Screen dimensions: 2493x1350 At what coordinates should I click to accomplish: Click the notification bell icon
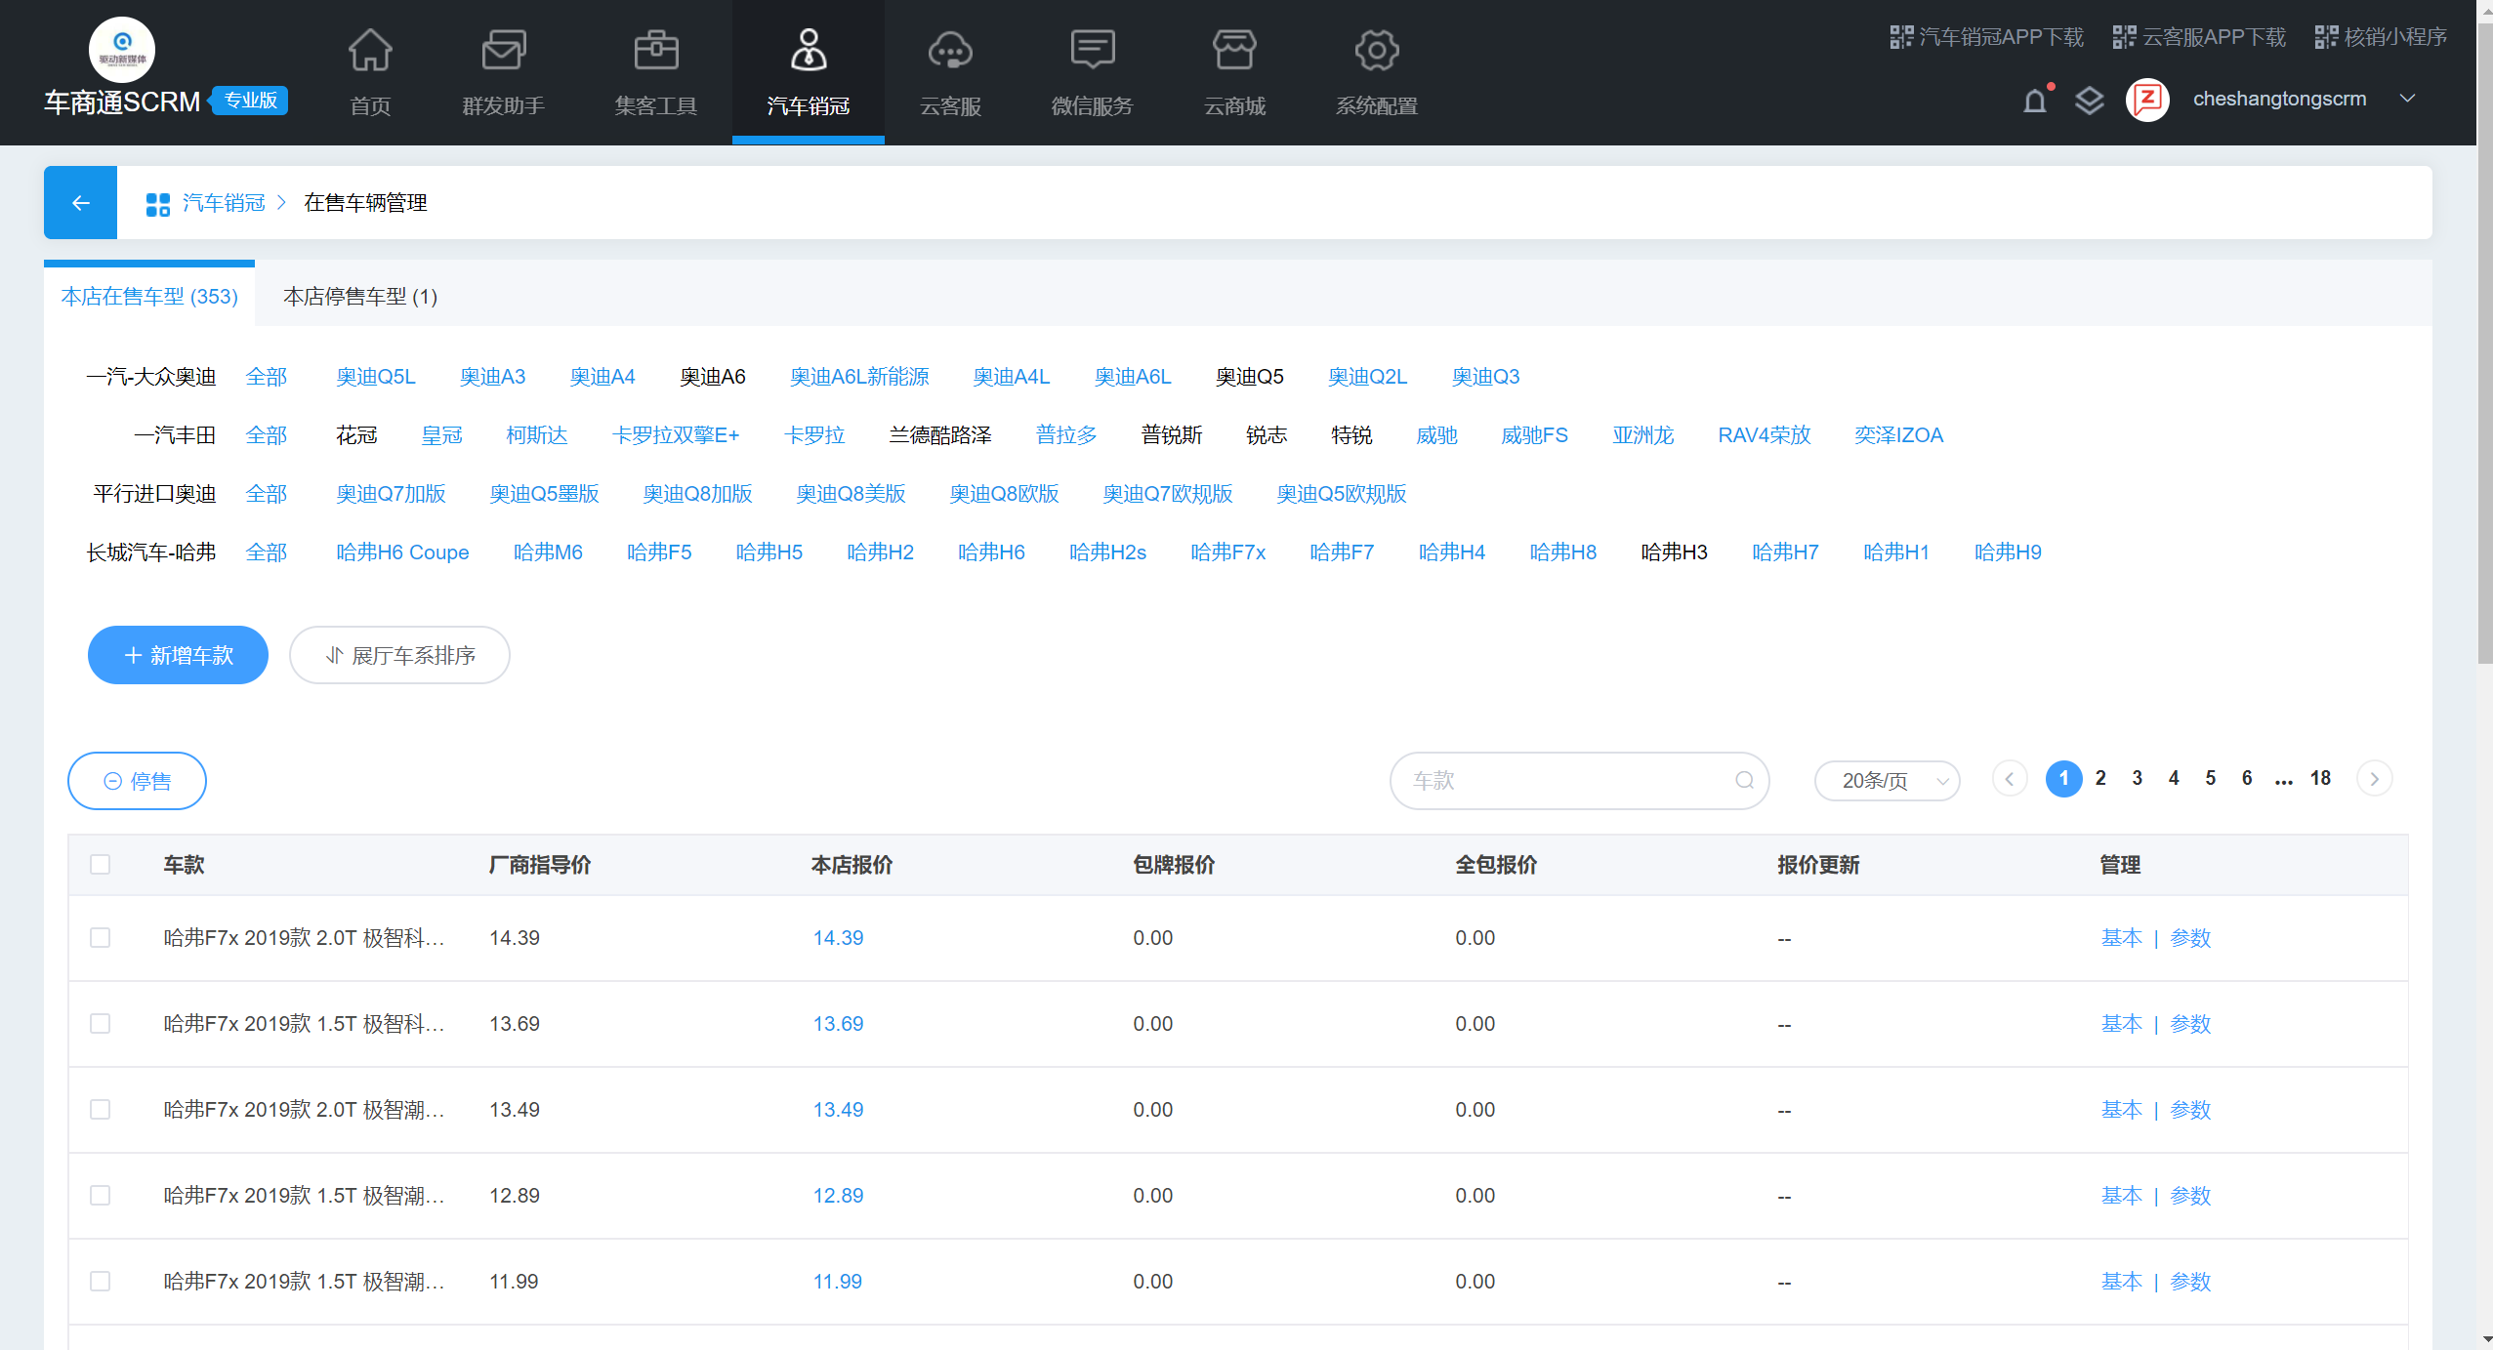[x=2035, y=101]
